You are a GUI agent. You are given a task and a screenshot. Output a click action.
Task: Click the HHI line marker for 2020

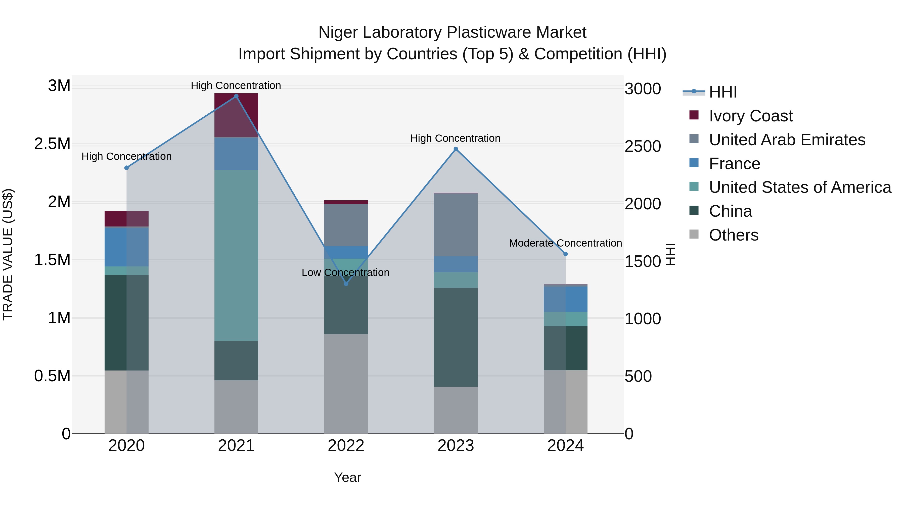click(127, 168)
